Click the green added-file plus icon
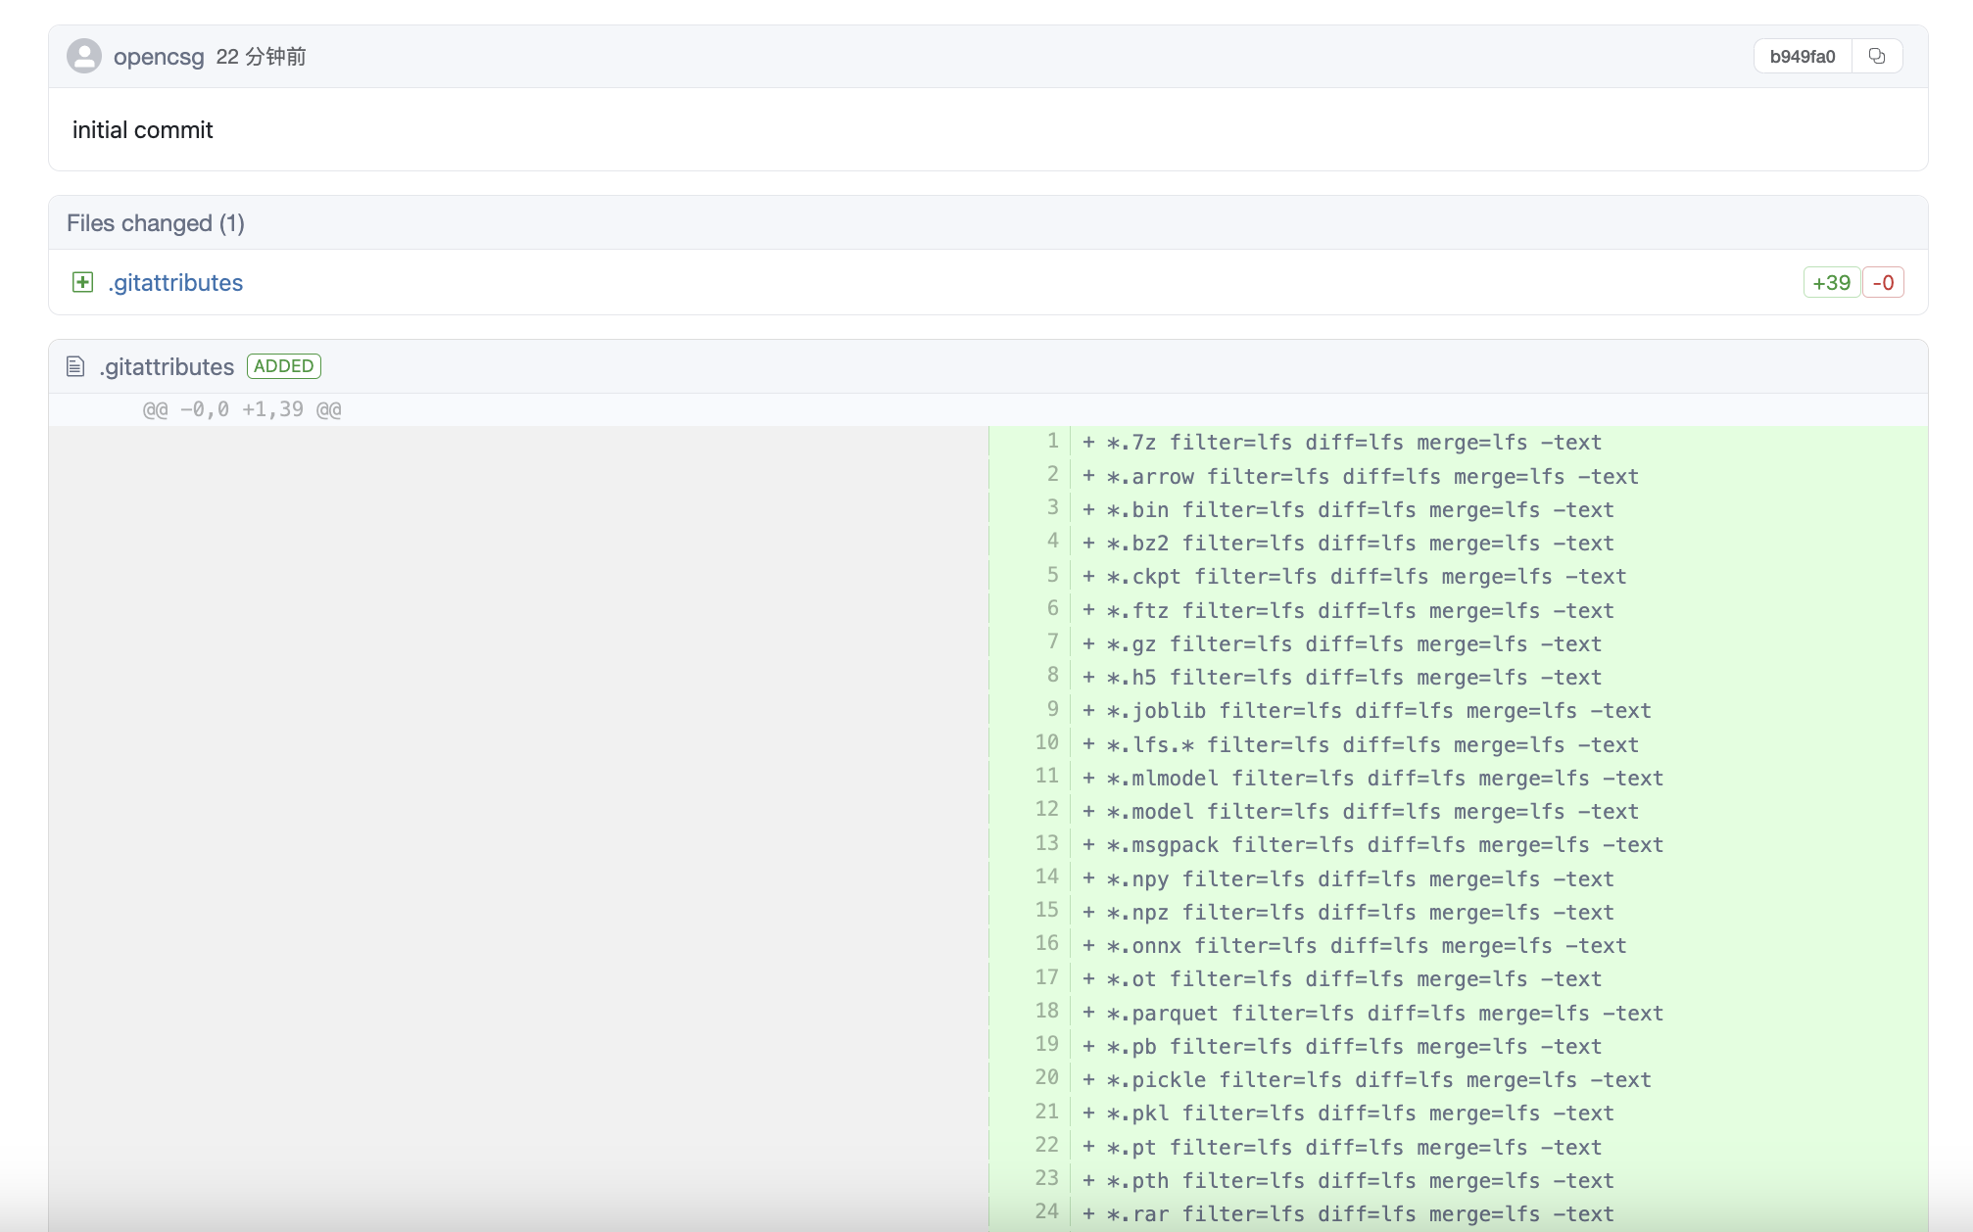Viewport: 1973px width, 1232px height. coord(83,282)
